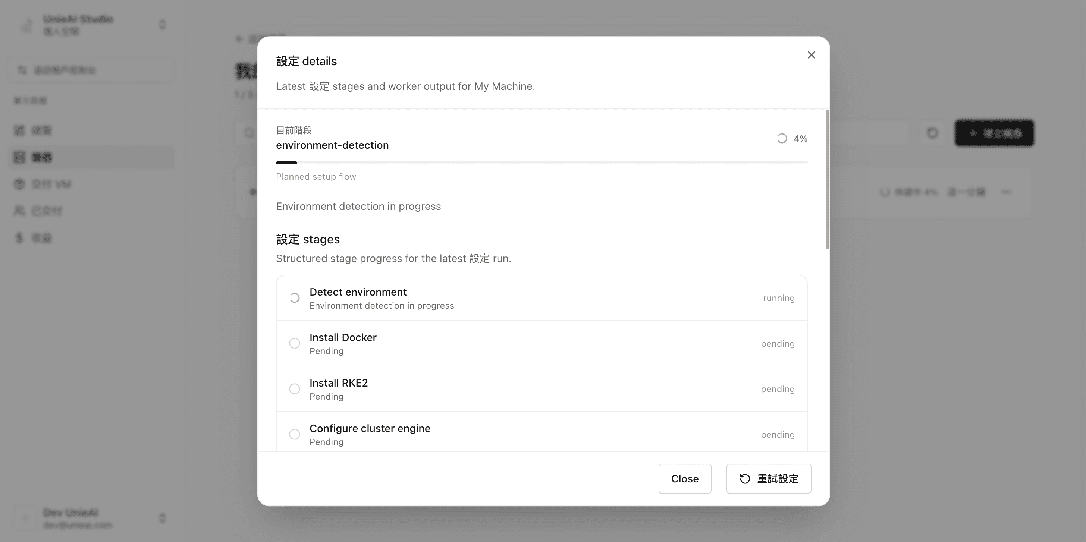
Task: Click Install Docker's pending status label
Action: tap(778, 344)
